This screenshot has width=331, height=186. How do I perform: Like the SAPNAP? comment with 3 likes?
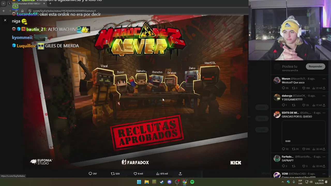click(x=305, y=166)
